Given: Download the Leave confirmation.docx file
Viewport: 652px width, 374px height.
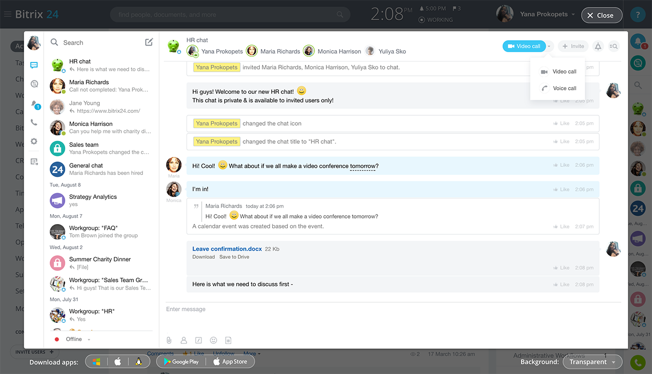Looking at the screenshot, I should (x=203, y=257).
